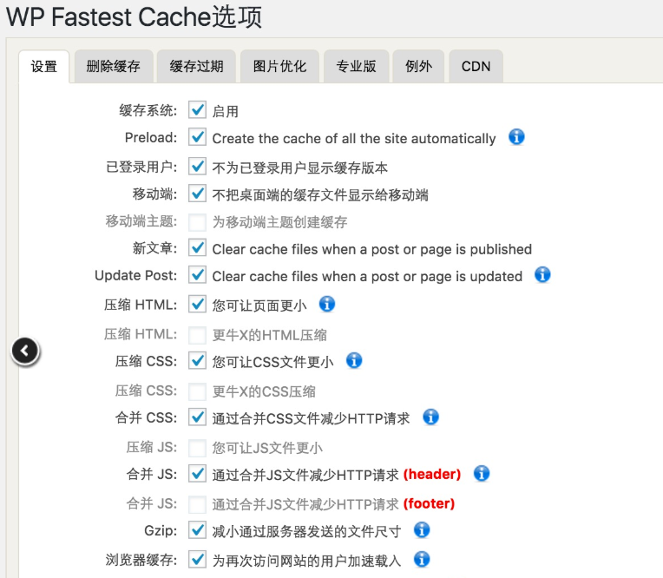Toggle Preload checkbox
This screenshot has width=663, height=578.
(x=198, y=137)
